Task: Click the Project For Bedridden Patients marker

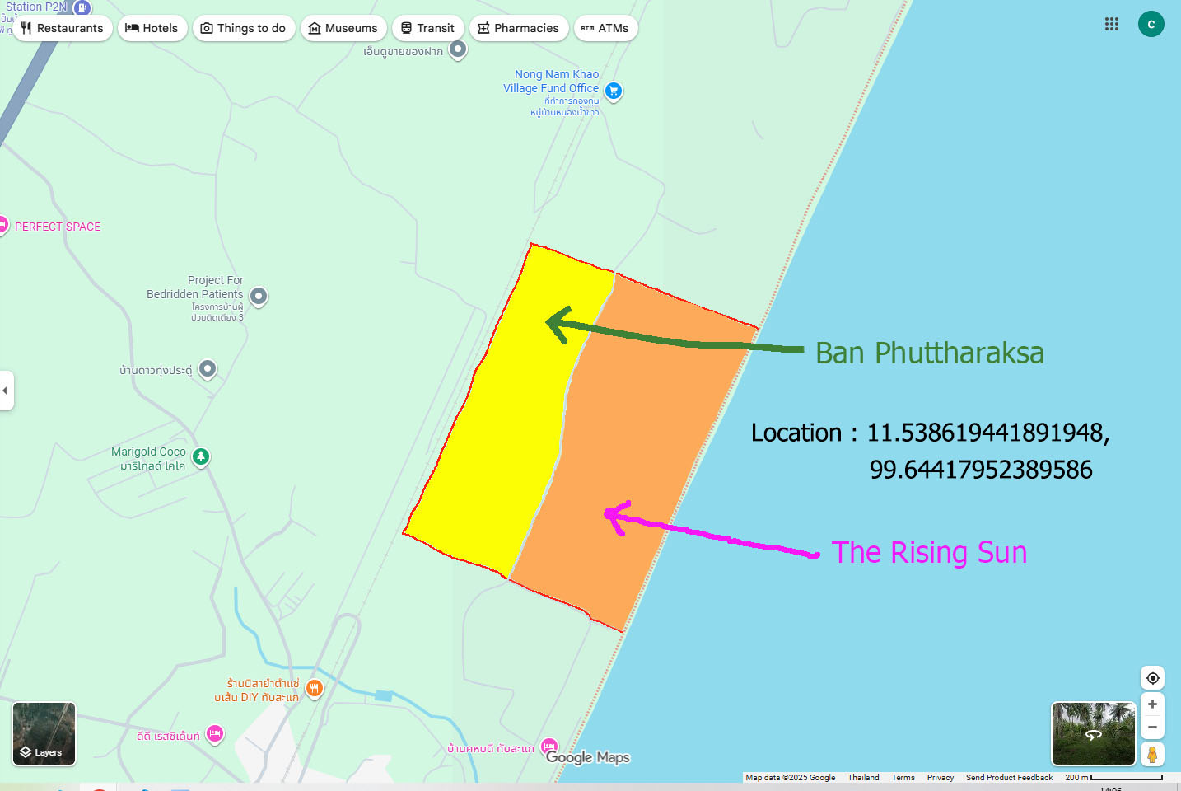Action: coord(259,296)
